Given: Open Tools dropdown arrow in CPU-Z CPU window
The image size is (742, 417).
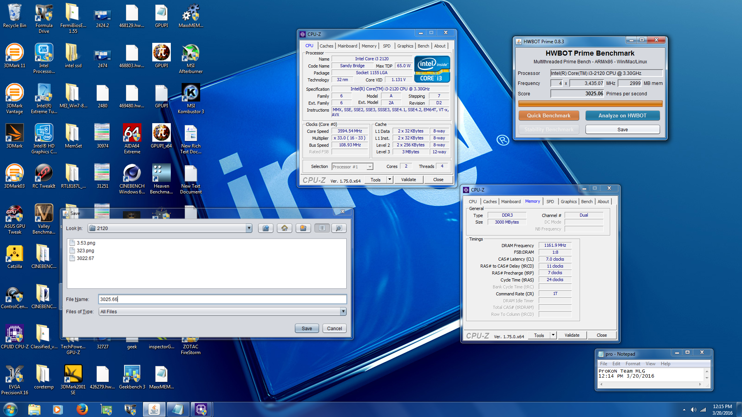Looking at the screenshot, I should point(390,180).
